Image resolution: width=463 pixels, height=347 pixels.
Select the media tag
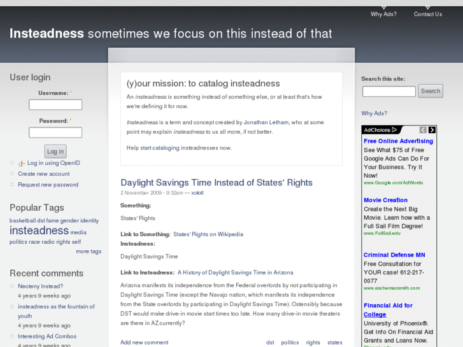coord(78,232)
